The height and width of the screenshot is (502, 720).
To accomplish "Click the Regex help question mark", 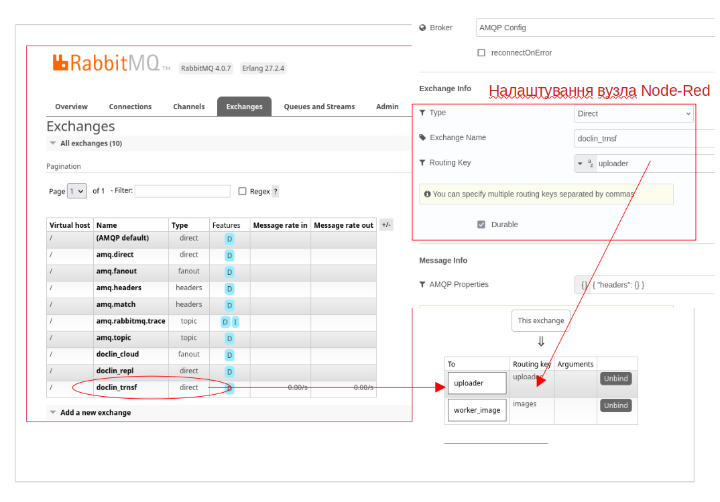I will click(x=276, y=191).
